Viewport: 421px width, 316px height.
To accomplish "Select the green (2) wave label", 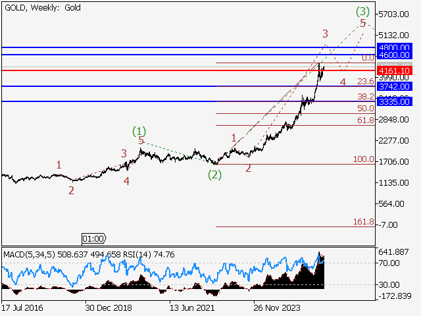I will point(214,174).
